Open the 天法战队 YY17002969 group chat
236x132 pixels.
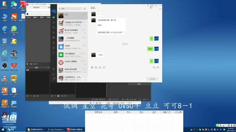click(x=72, y=23)
